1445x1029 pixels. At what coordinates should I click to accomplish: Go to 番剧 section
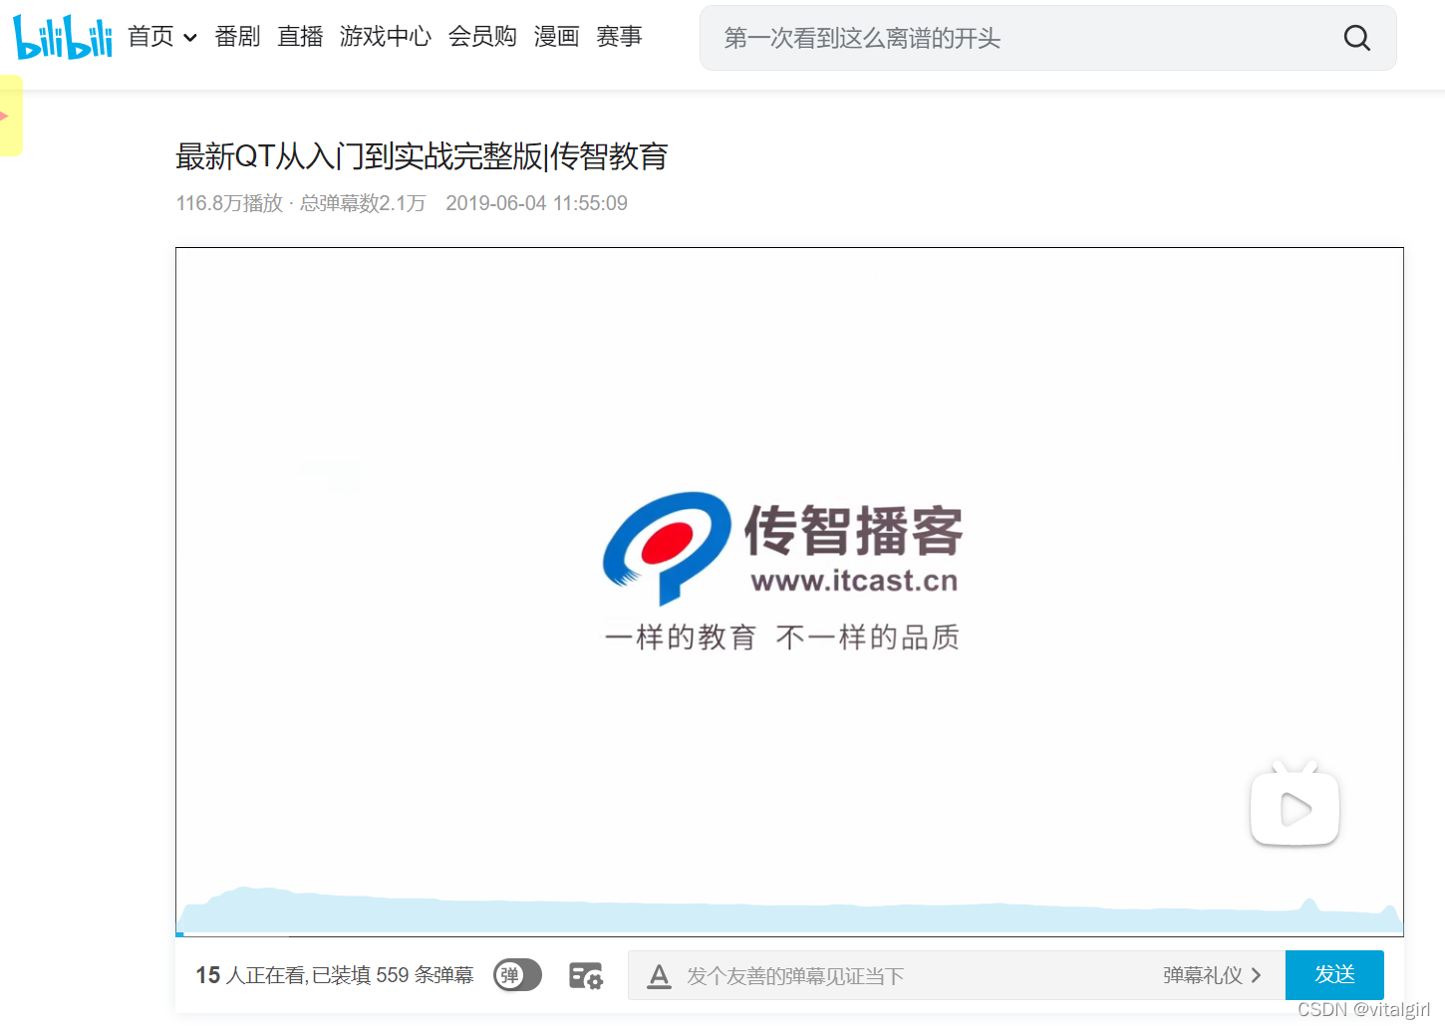[237, 37]
